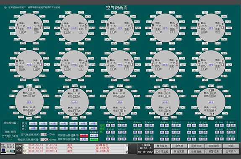This screenshot has height=159, width=241.
Task: Open the 封面 cover page
Action: 231,146
